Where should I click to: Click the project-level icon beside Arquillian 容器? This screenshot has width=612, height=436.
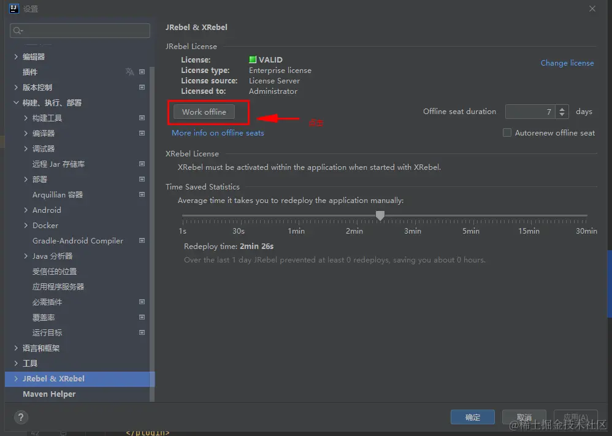click(142, 194)
